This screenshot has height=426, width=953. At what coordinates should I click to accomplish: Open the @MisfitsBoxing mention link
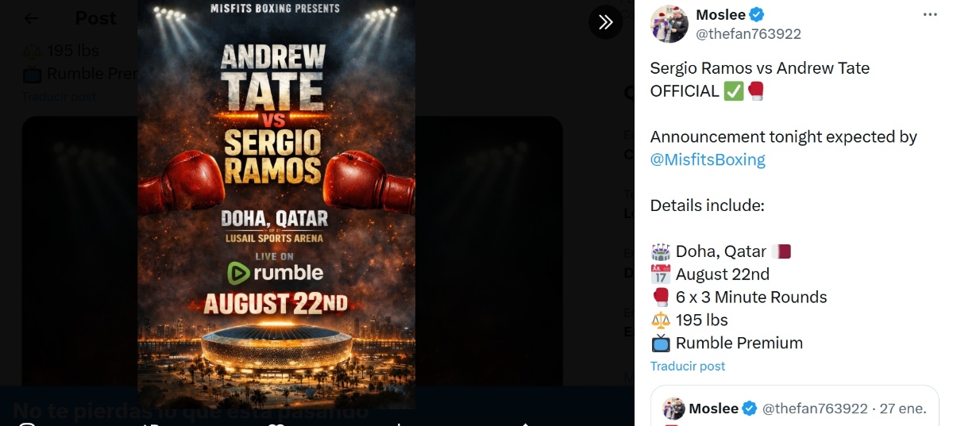click(x=708, y=159)
